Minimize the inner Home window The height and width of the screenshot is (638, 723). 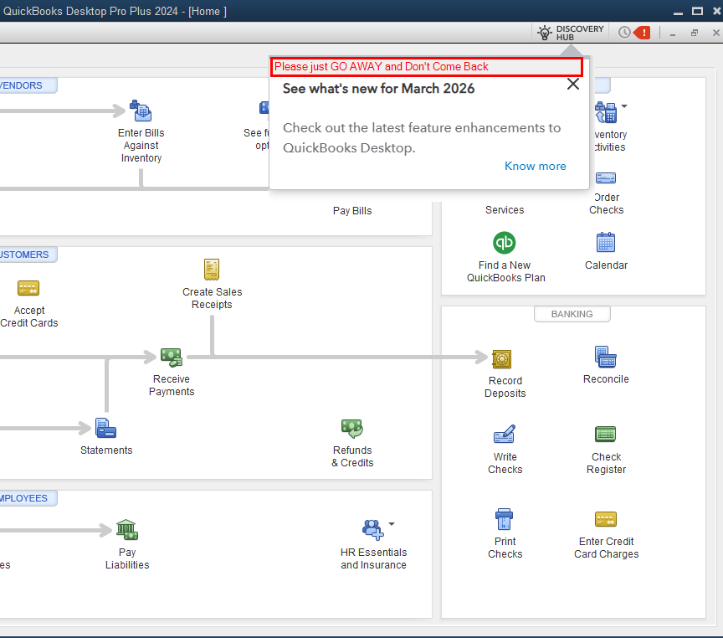673,34
